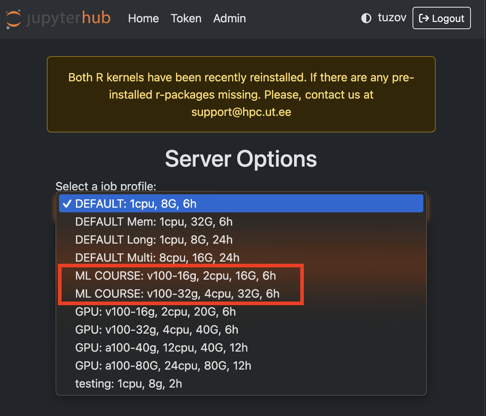This screenshot has width=486, height=416.
Task: Pick DEFAULT Long: 1cpu, 8G, 24h
Action: tap(241, 240)
